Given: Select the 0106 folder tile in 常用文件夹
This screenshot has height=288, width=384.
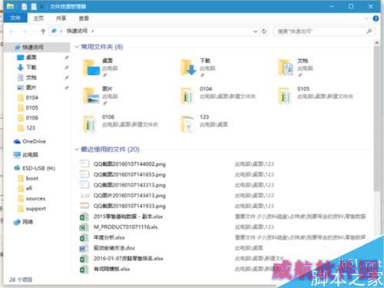Looking at the screenshot, I should 120,124.
